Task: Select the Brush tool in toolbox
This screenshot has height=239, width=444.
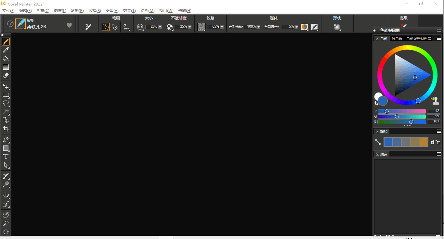Action: point(6,42)
